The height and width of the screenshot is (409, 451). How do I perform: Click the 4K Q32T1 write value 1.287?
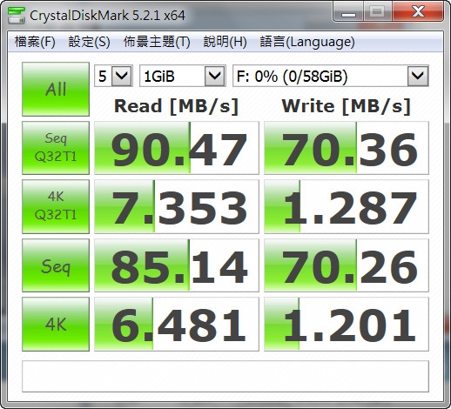pyautogui.click(x=347, y=206)
